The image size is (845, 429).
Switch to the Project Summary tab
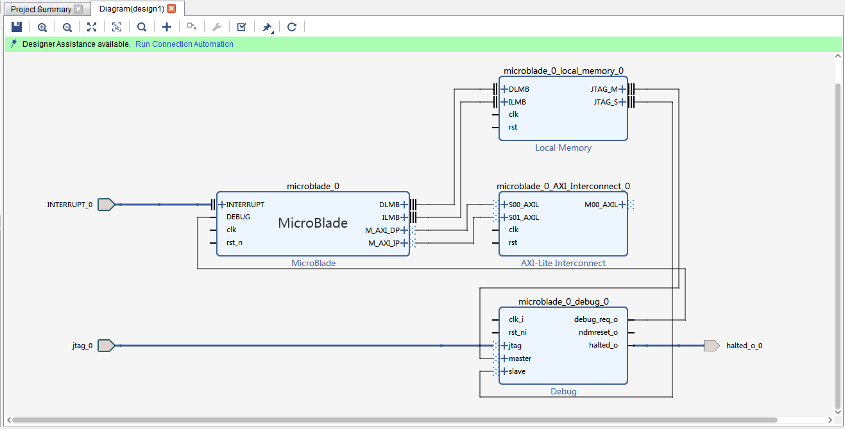(x=41, y=10)
